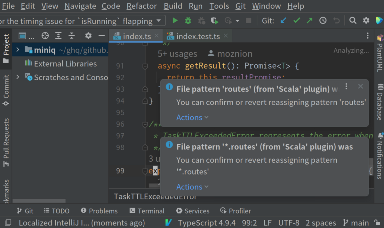
Task: Click the UTF-8 encoding widget
Action: (289, 223)
